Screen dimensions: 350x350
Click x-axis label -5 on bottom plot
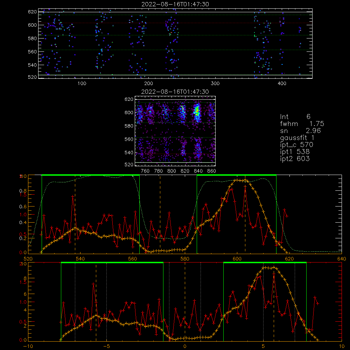[107, 346]
